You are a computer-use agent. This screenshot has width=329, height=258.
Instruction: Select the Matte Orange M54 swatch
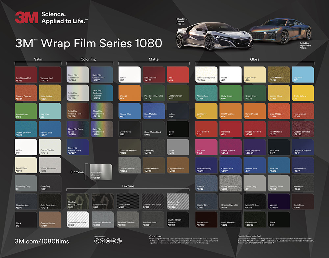coord(129,93)
